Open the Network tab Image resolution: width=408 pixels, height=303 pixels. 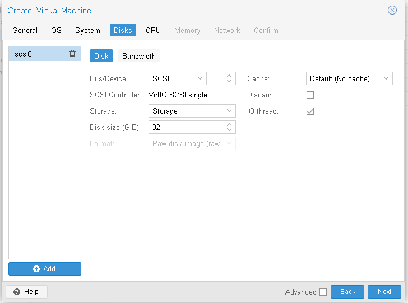point(227,30)
